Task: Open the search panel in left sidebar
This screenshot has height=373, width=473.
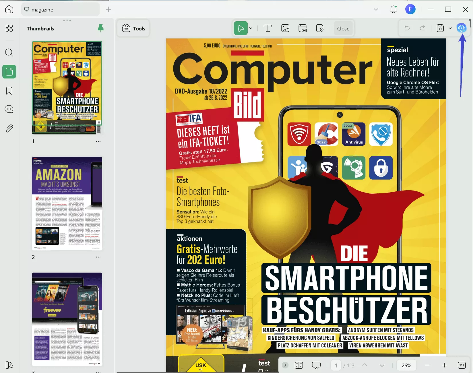Action: [9, 53]
